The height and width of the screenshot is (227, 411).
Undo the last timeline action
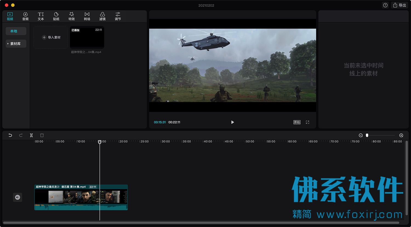tap(10, 135)
